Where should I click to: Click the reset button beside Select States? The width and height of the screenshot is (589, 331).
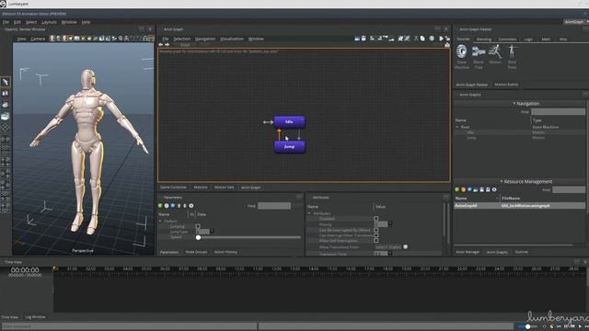point(405,246)
